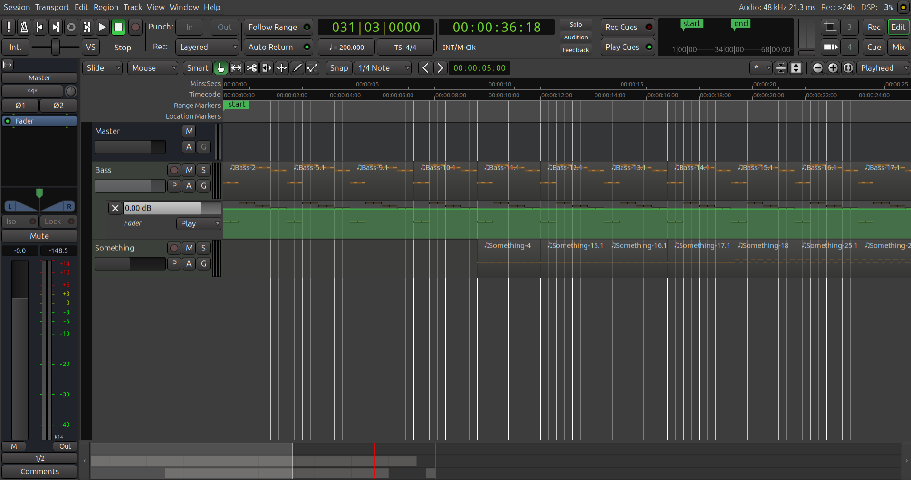This screenshot has width=911, height=480.
Task: Select the Edit automation tool
Action: [312, 68]
